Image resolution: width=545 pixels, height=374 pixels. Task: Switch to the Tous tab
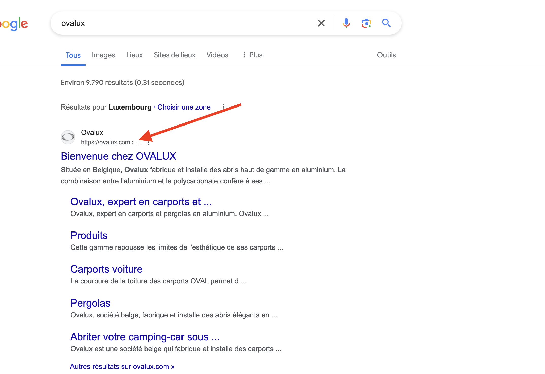[x=73, y=55]
